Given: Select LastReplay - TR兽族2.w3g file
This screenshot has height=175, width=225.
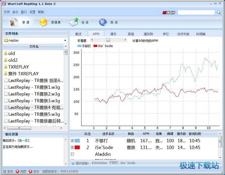Looking at the screenshot, I should [x=32, y=94].
